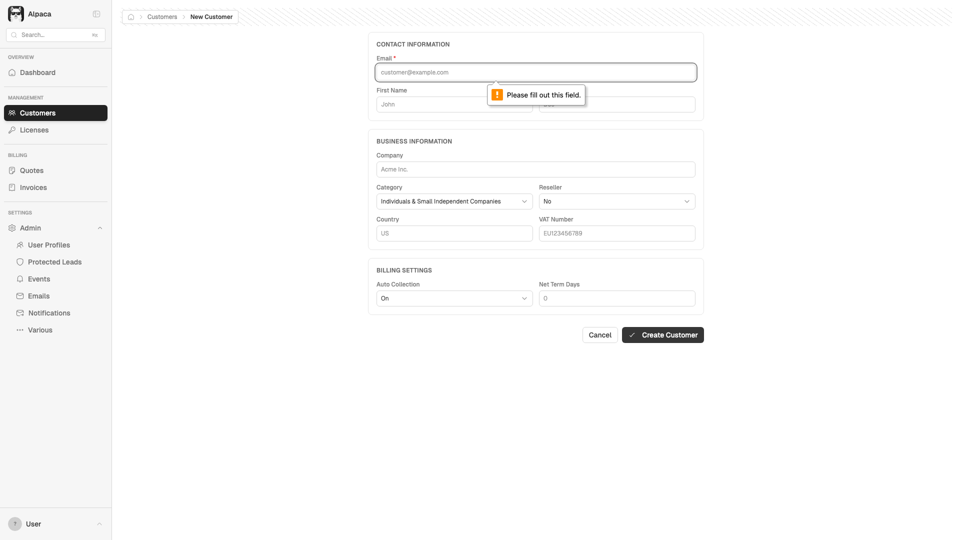Open Invoices in the Billing section
Image resolution: width=960 pixels, height=540 pixels.
[32, 187]
